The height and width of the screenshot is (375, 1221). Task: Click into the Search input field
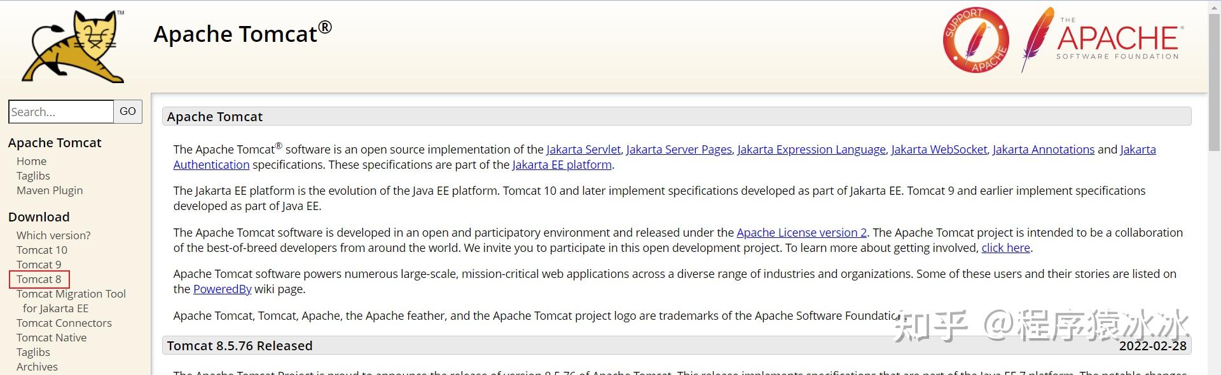pyautogui.click(x=61, y=112)
